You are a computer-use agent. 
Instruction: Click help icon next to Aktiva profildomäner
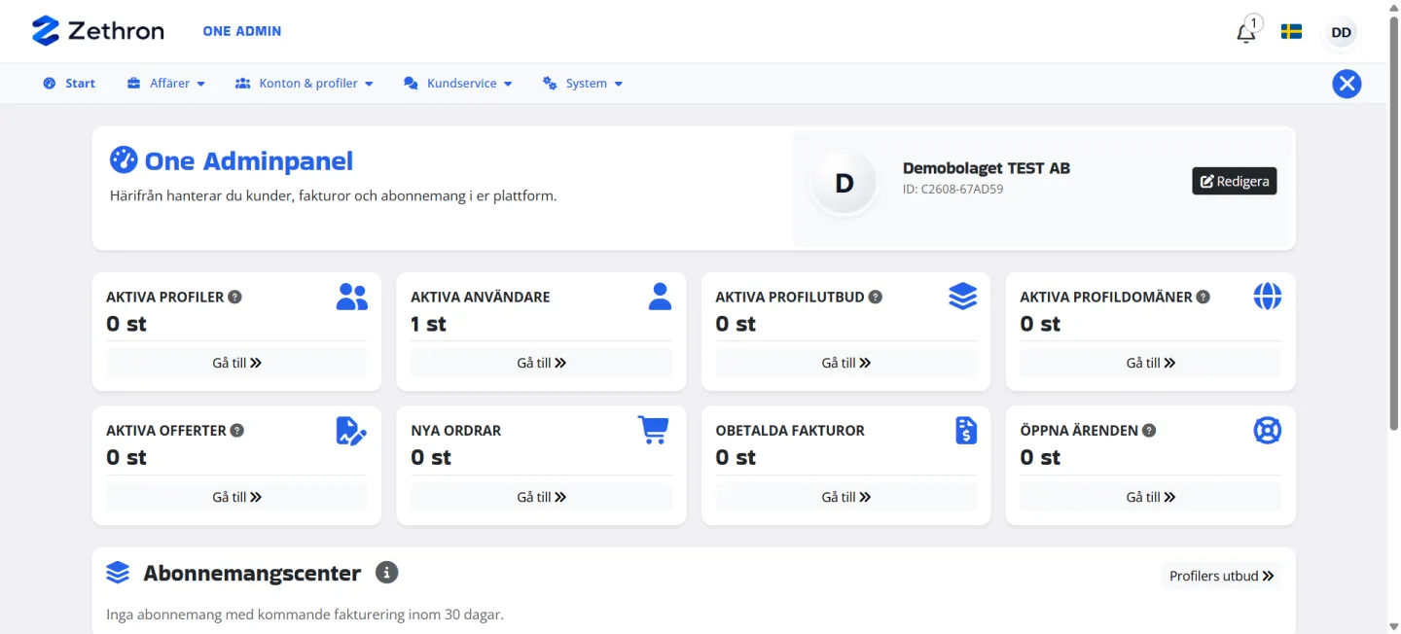click(x=1203, y=298)
